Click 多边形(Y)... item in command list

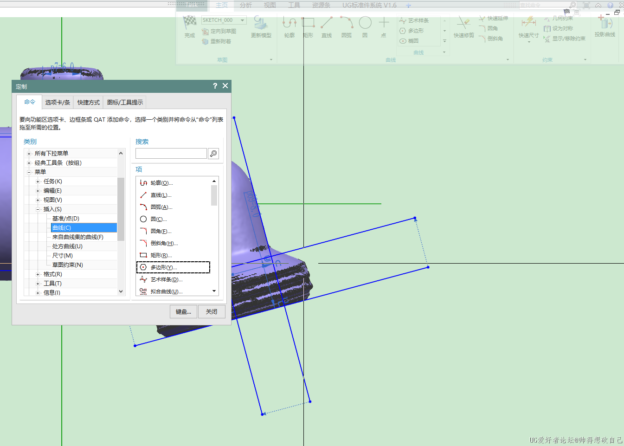tap(173, 267)
